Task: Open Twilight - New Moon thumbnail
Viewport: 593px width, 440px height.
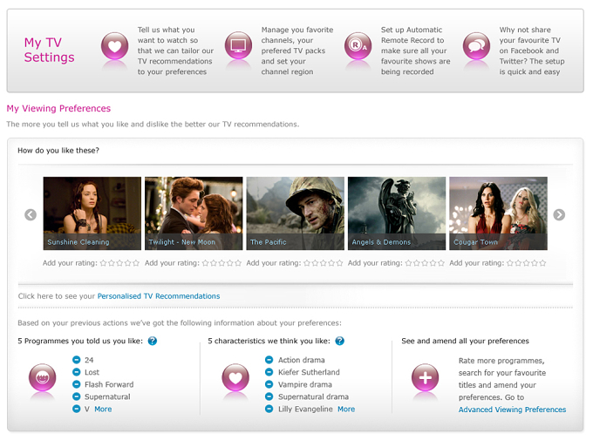Action: pos(194,213)
